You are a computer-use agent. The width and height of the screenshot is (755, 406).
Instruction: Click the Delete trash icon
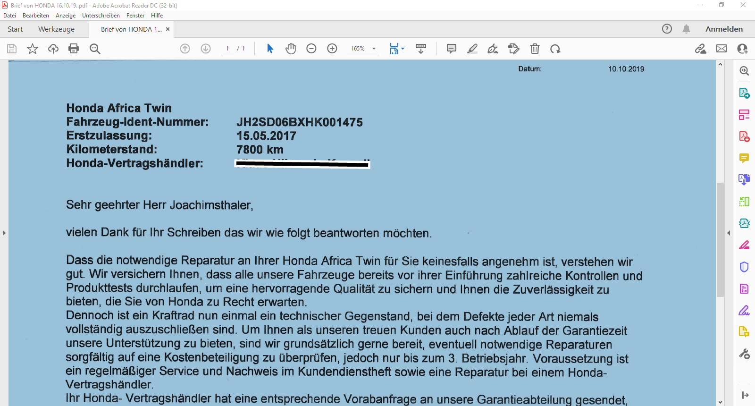pyautogui.click(x=535, y=49)
